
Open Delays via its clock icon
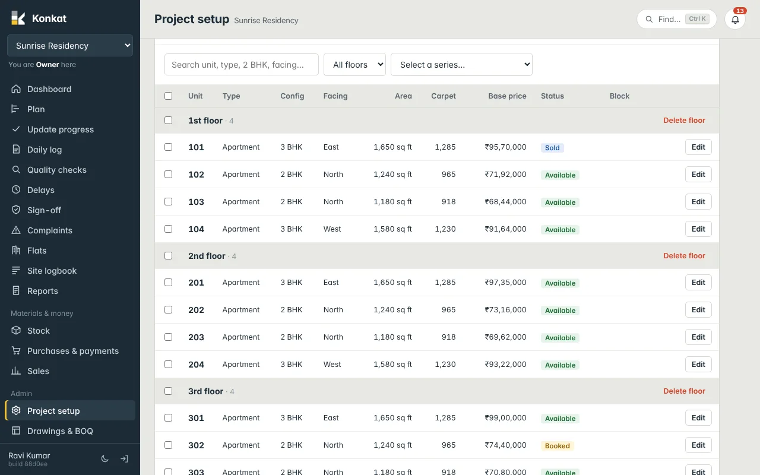[16, 190]
